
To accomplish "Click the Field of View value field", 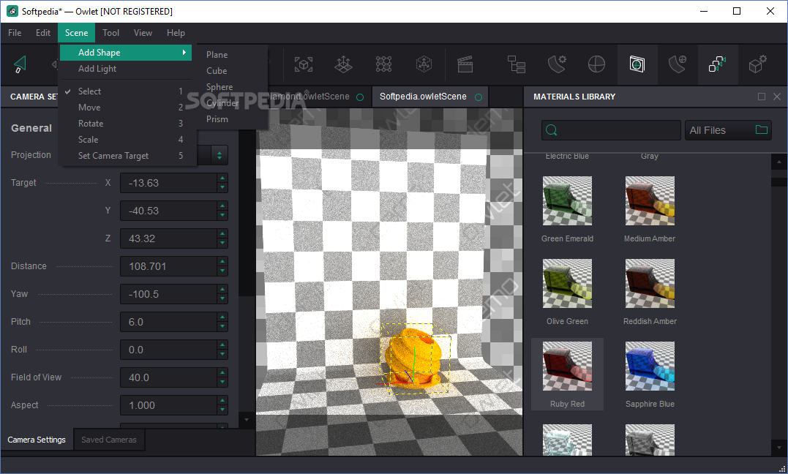I will click(168, 377).
